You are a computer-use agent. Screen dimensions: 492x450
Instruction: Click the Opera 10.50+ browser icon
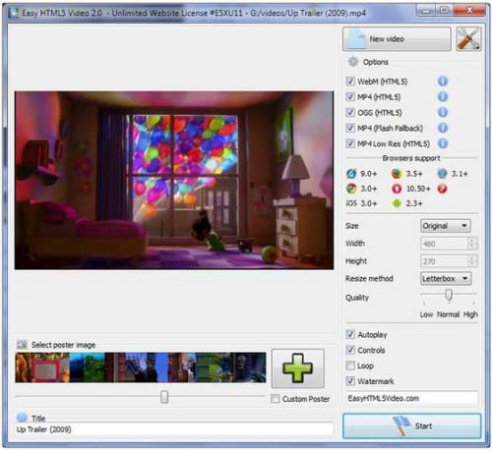coord(397,189)
